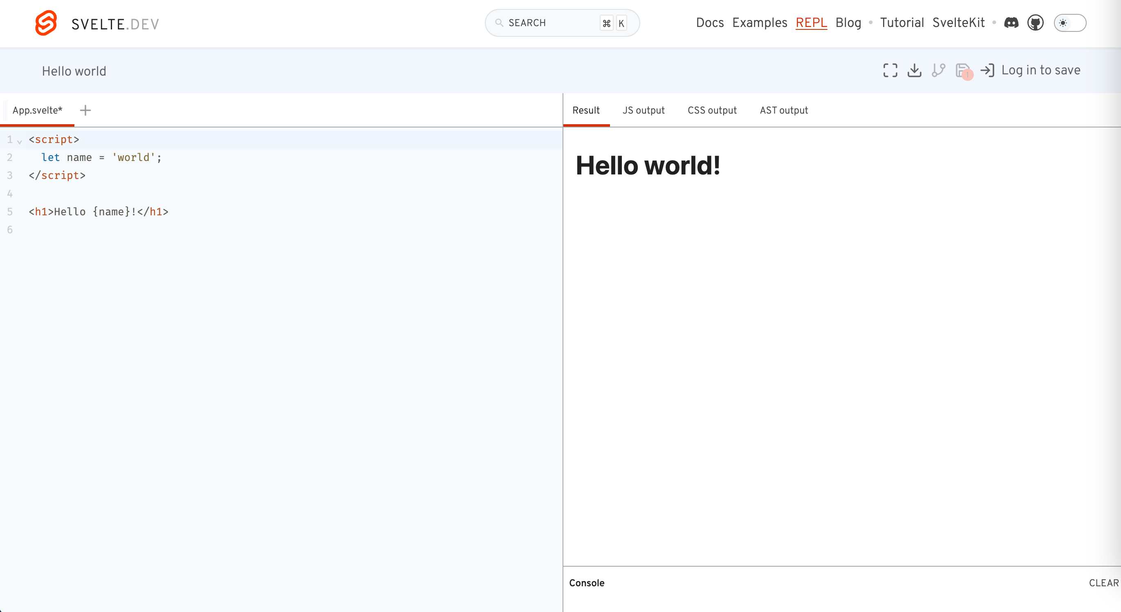The height and width of the screenshot is (612, 1121).
Task: Select the App.svelte file tab
Action: [38, 110]
